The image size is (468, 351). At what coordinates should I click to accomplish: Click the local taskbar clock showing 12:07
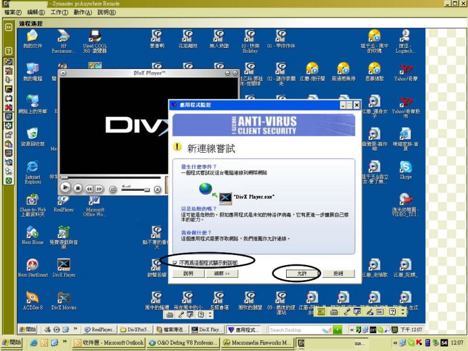click(x=457, y=343)
